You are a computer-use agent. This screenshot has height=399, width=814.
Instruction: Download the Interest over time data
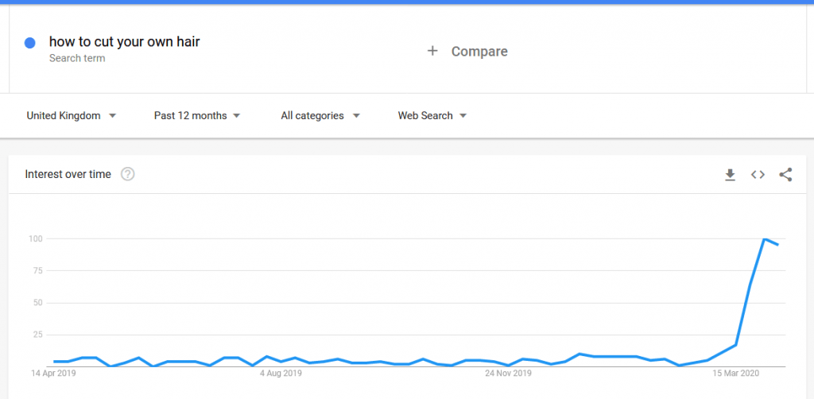coord(730,175)
